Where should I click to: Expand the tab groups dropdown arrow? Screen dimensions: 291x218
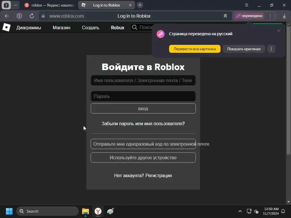click(x=15, y=5)
